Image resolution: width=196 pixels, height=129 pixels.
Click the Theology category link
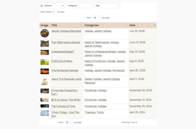90,112
